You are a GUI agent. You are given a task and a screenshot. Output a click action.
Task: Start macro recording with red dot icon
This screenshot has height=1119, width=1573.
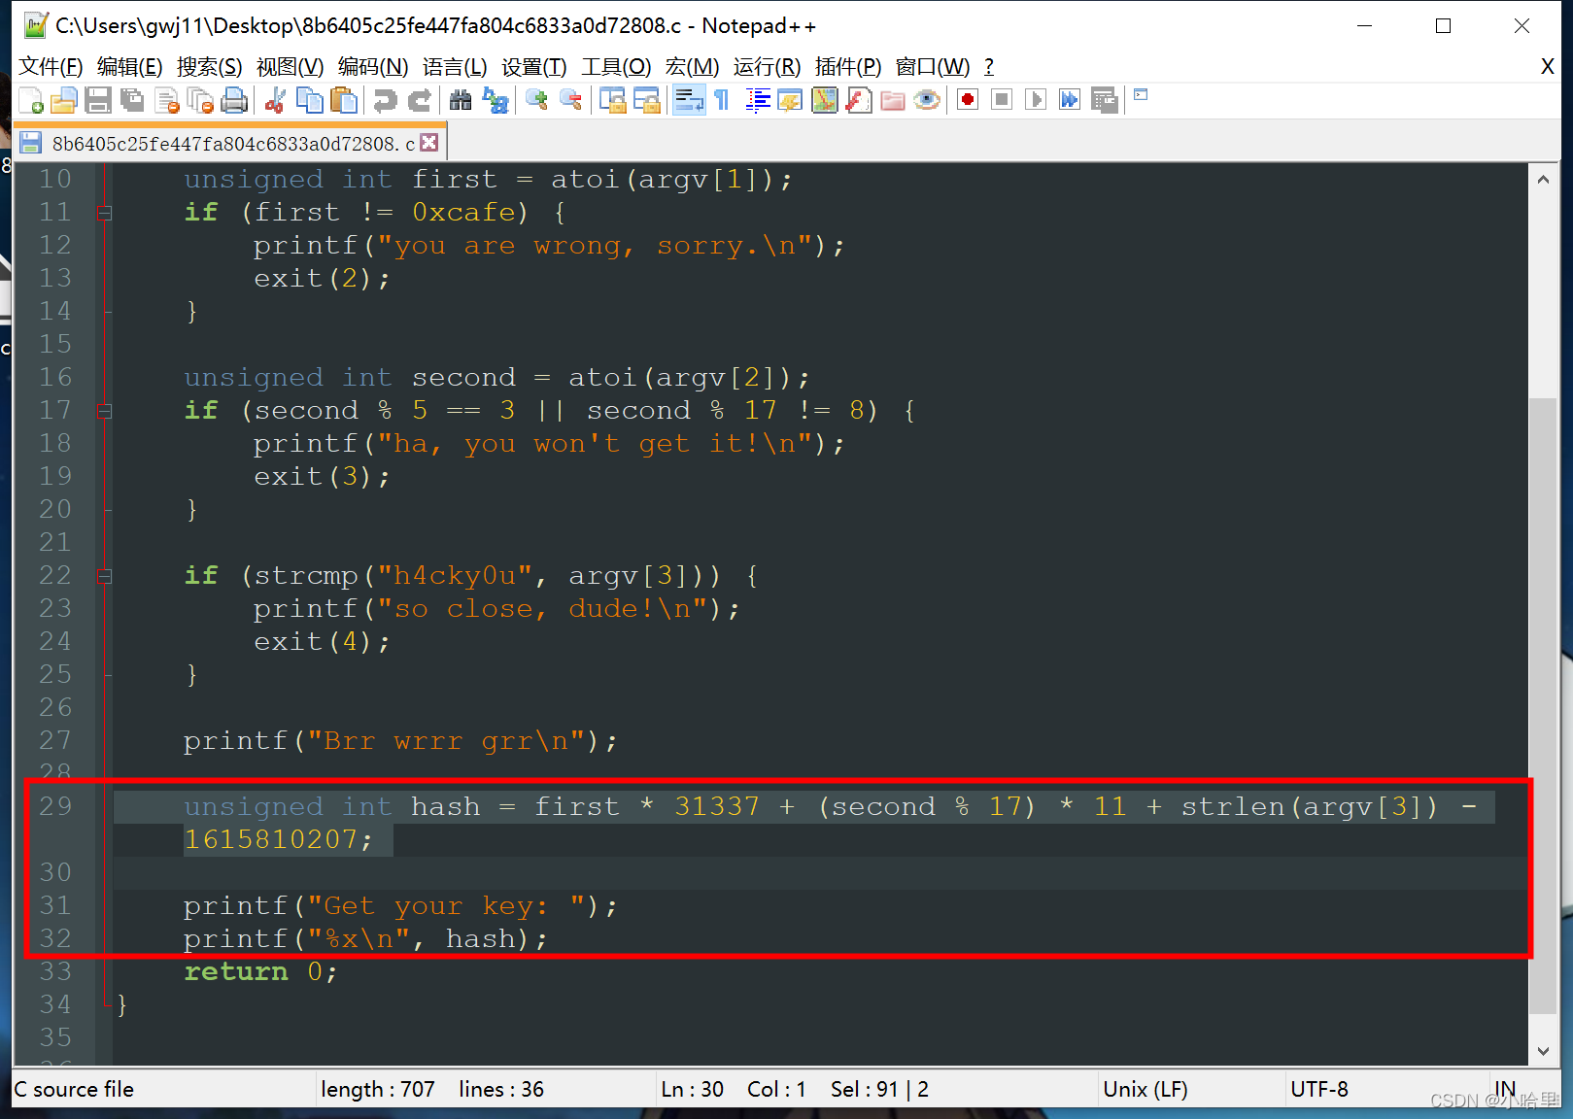[x=967, y=100]
